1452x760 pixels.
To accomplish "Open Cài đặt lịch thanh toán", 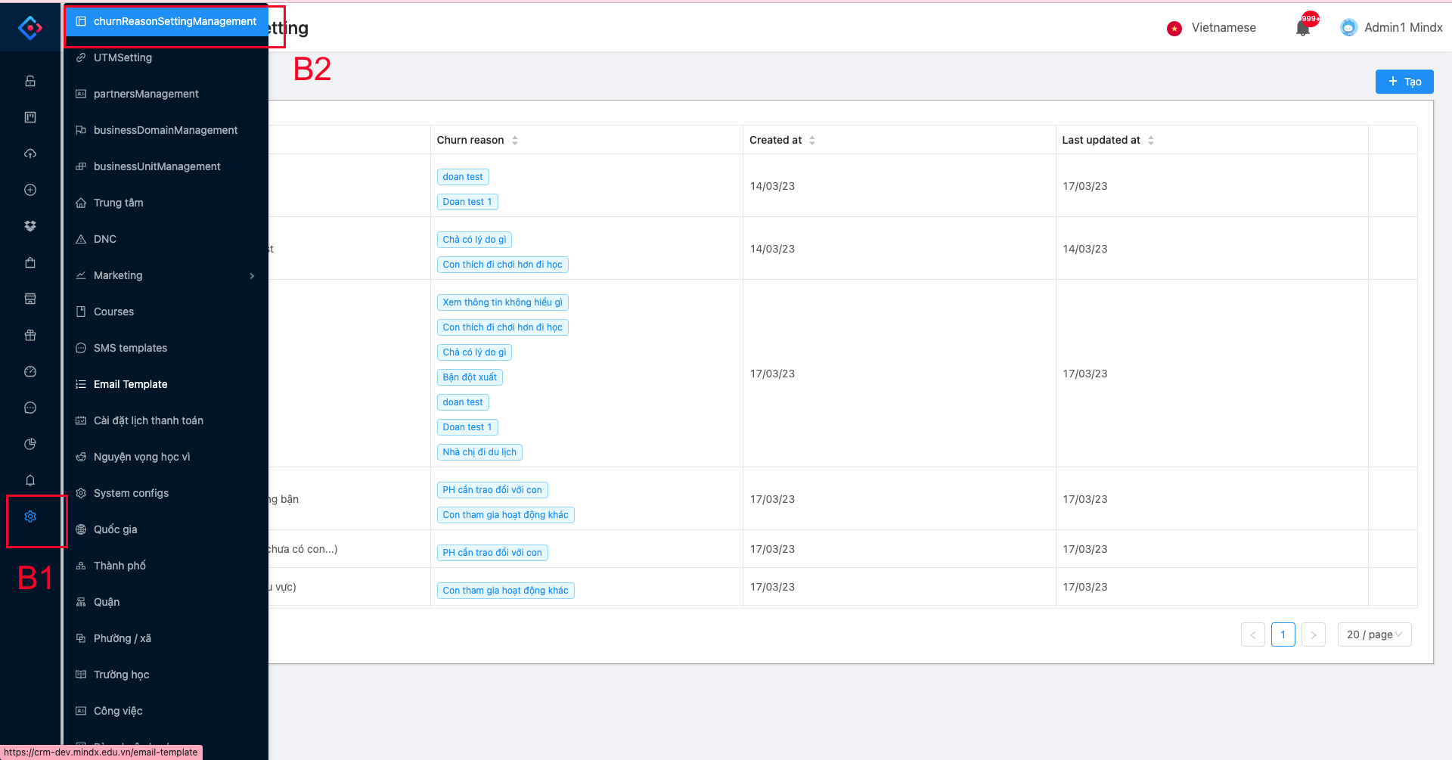I will click(166, 420).
